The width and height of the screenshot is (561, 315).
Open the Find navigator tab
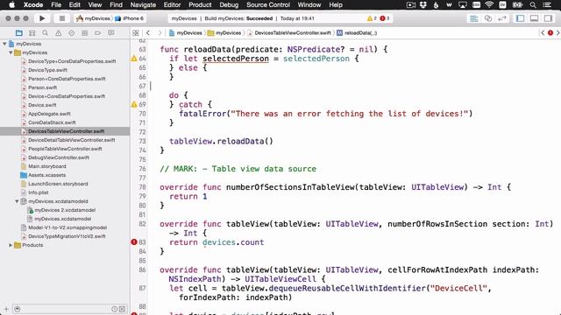(45, 33)
